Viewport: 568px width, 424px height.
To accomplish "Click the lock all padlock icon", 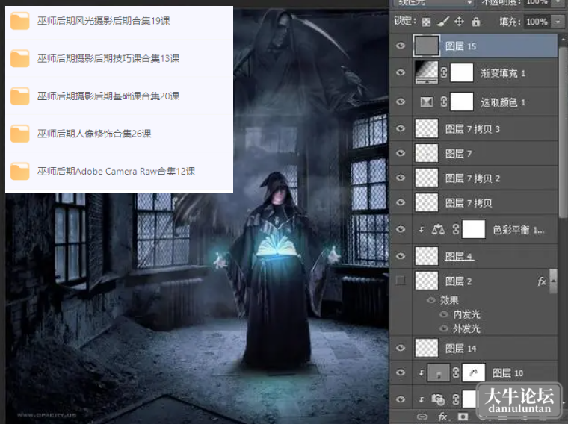I will [476, 22].
